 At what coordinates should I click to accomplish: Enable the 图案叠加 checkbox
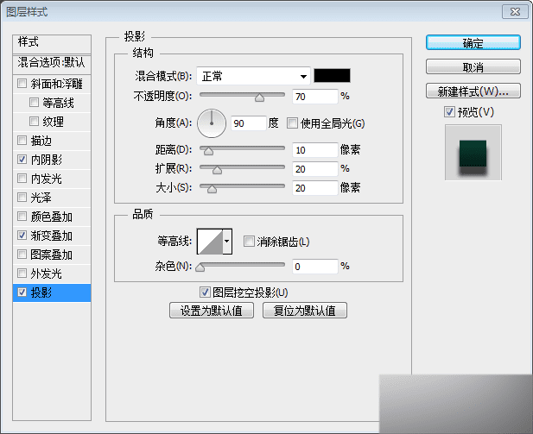point(22,255)
